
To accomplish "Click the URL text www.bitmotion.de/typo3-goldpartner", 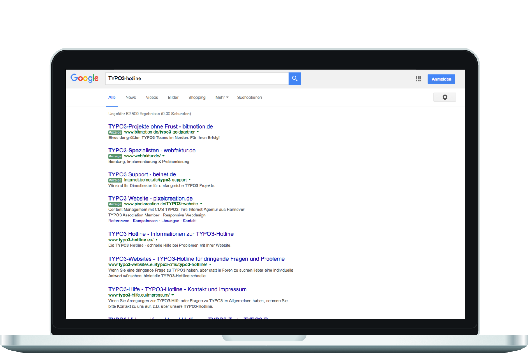I will [159, 132].
